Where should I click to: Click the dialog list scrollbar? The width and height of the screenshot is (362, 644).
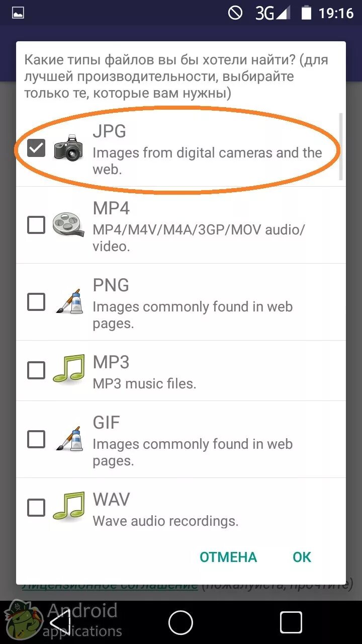tap(341, 146)
